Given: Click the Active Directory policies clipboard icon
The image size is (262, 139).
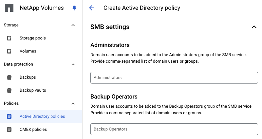Looking at the screenshot, I should tap(9, 116).
